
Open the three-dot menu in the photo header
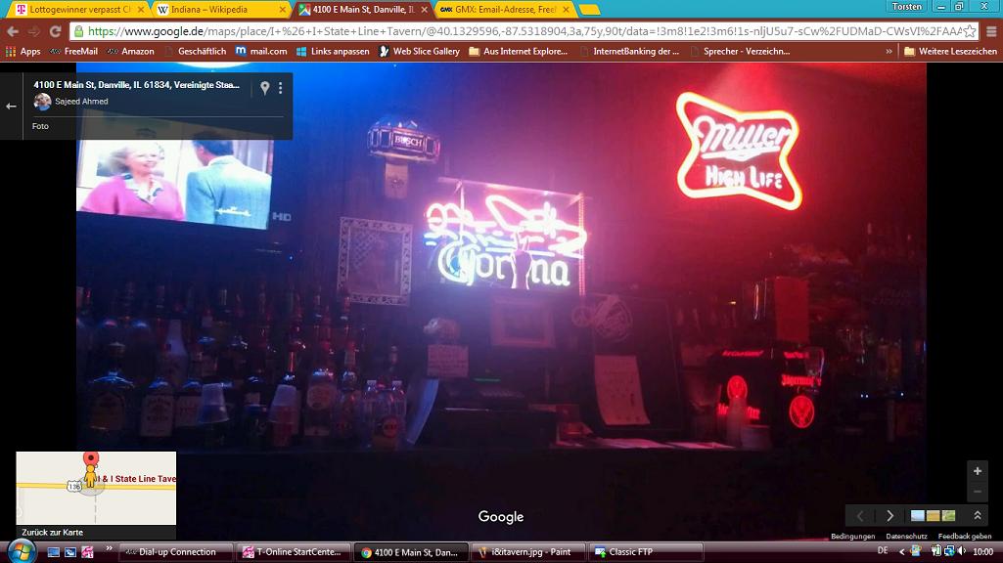[281, 88]
